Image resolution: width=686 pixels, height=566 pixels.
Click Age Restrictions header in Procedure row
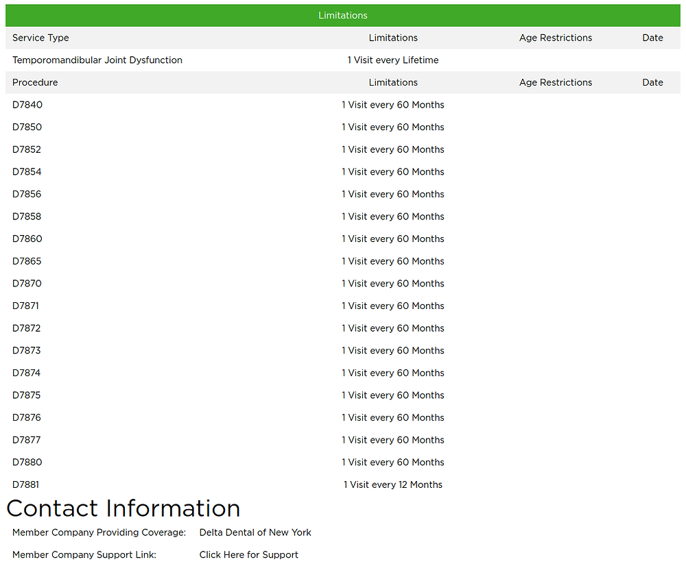pyautogui.click(x=556, y=82)
